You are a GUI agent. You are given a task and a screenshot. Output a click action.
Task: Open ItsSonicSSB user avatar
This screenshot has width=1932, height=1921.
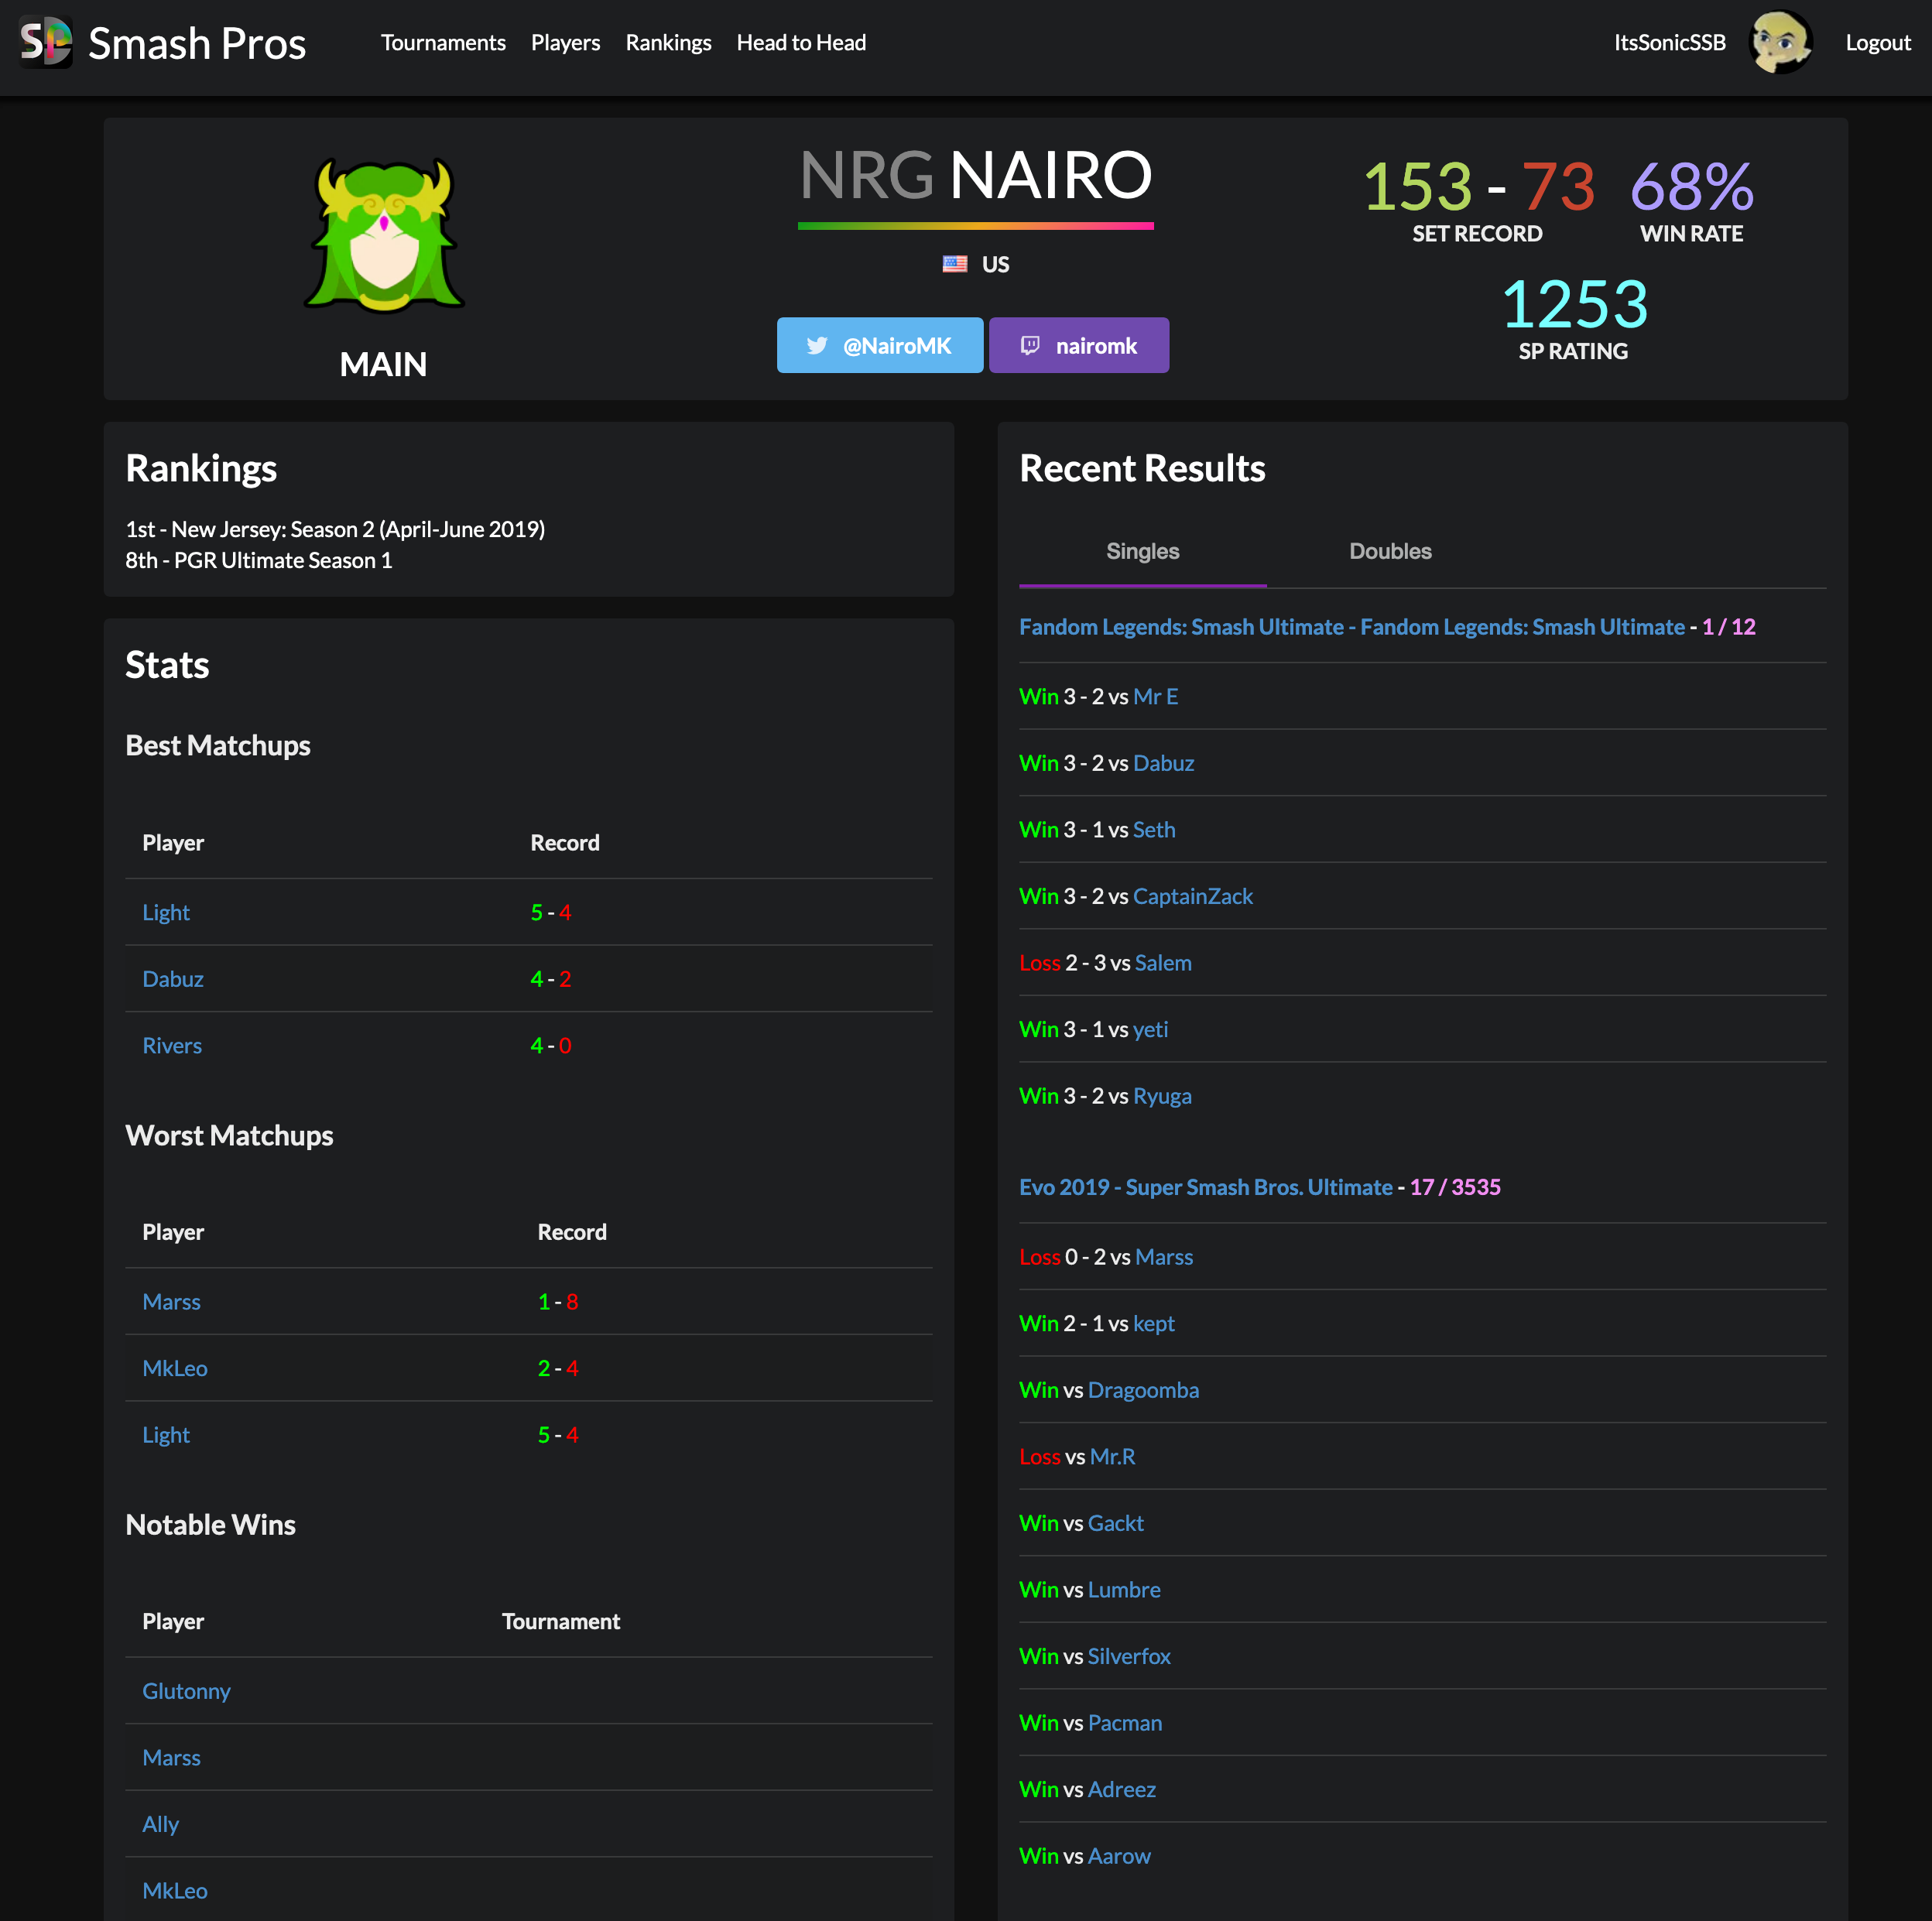[1780, 43]
